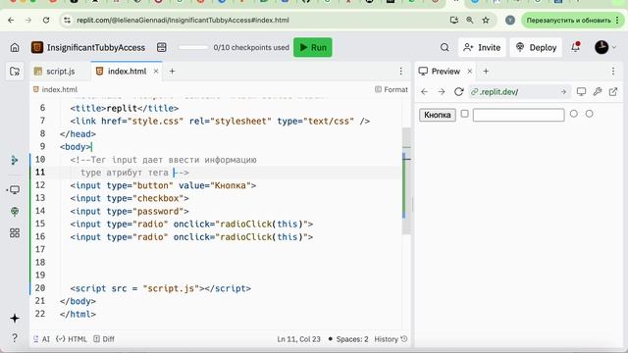Format the code with the Format button

tap(392, 89)
